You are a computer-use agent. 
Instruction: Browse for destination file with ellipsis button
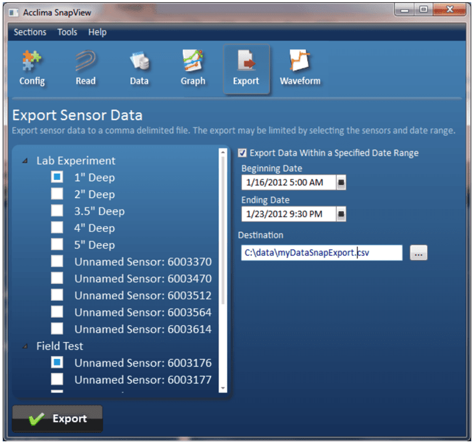418,253
